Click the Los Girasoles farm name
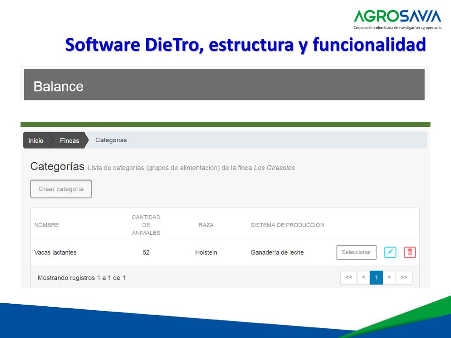 tap(274, 168)
